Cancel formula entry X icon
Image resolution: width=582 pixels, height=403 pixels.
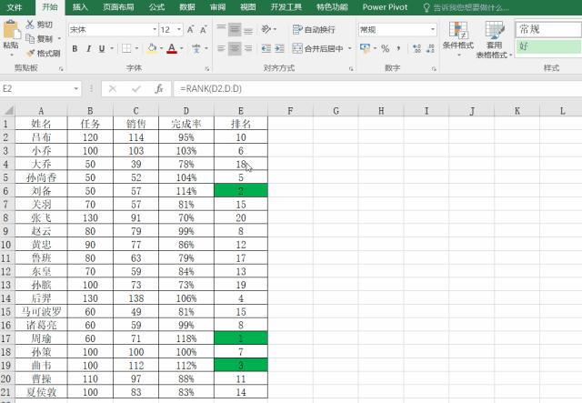[x=113, y=89]
